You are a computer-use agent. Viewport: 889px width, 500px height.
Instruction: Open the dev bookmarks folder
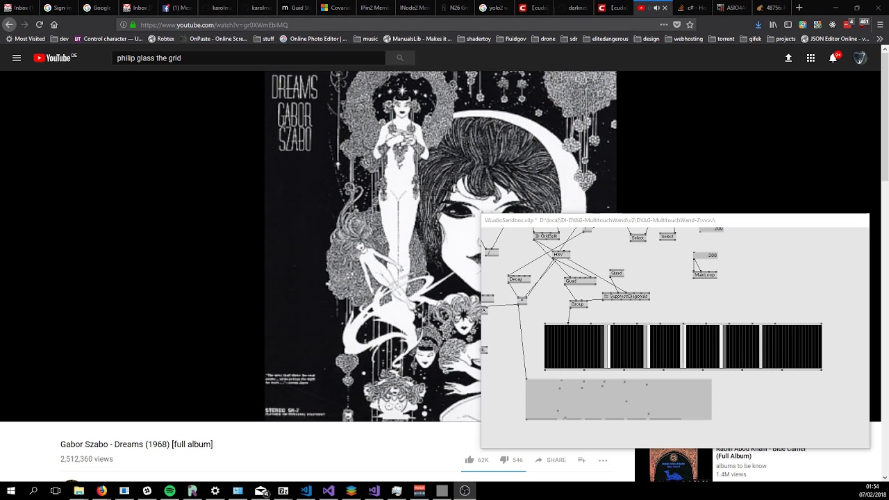click(59, 39)
